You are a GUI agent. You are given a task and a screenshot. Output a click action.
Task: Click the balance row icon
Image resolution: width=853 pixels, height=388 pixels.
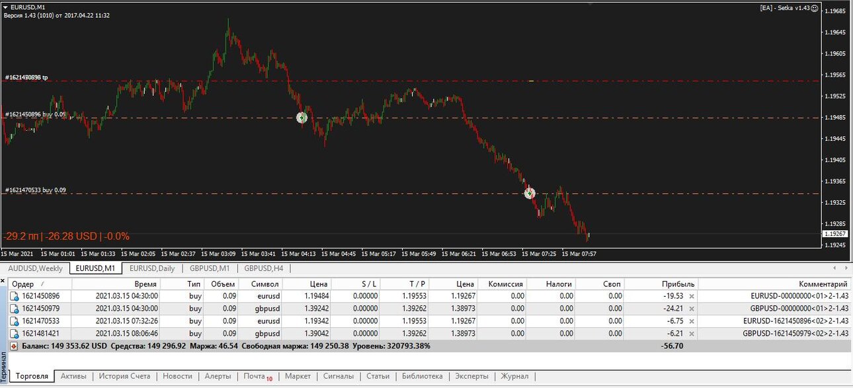pyautogui.click(x=14, y=346)
